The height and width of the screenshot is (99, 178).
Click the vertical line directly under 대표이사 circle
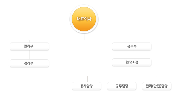84,37
